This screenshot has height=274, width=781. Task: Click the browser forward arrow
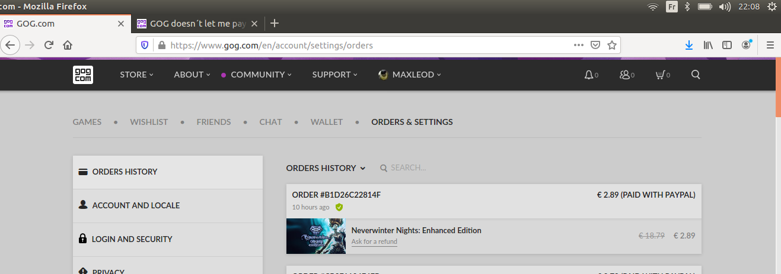(30, 45)
